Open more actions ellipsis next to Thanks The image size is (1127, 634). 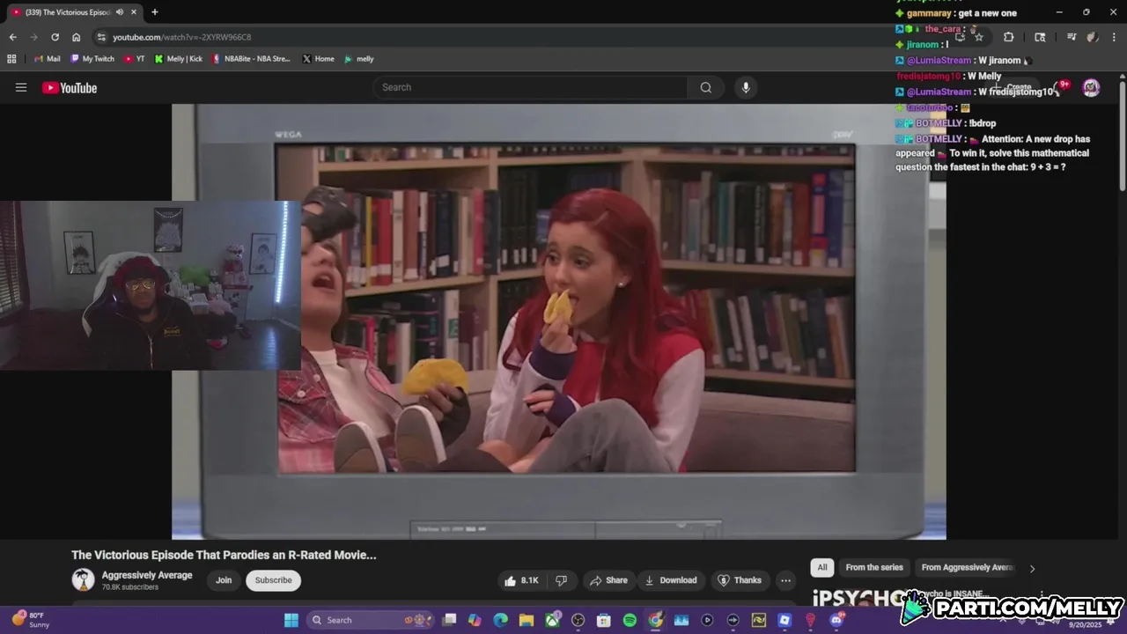pyautogui.click(x=785, y=580)
